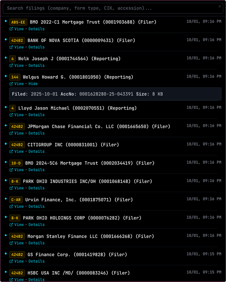Viewport: 226px width, 282px height.
Task: Expand Details for JPMorgan Chase Financial Co. LLC
Action: click(x=36, y=133)
